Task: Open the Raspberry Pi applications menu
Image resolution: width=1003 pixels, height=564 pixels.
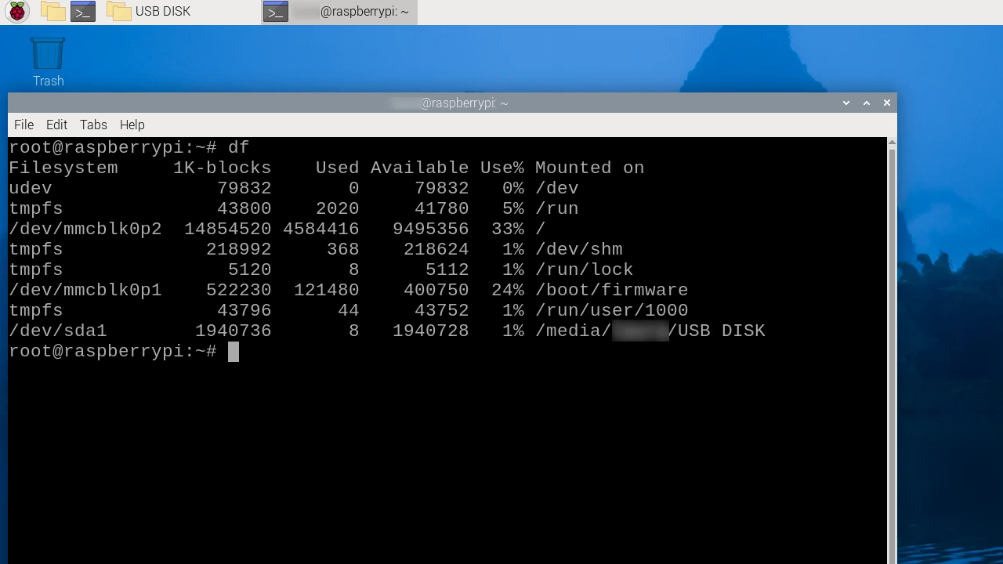Action: 16,12
